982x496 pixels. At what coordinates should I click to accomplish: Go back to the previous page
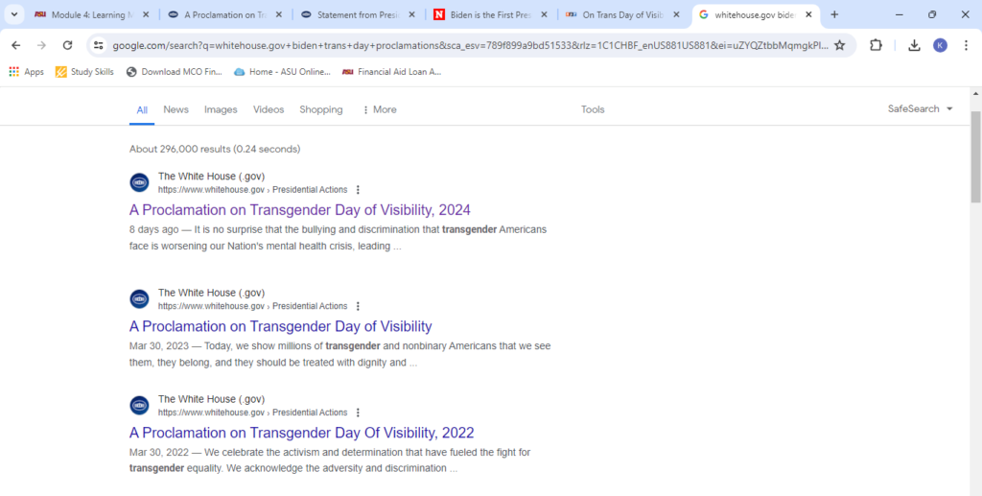[15, 45]
